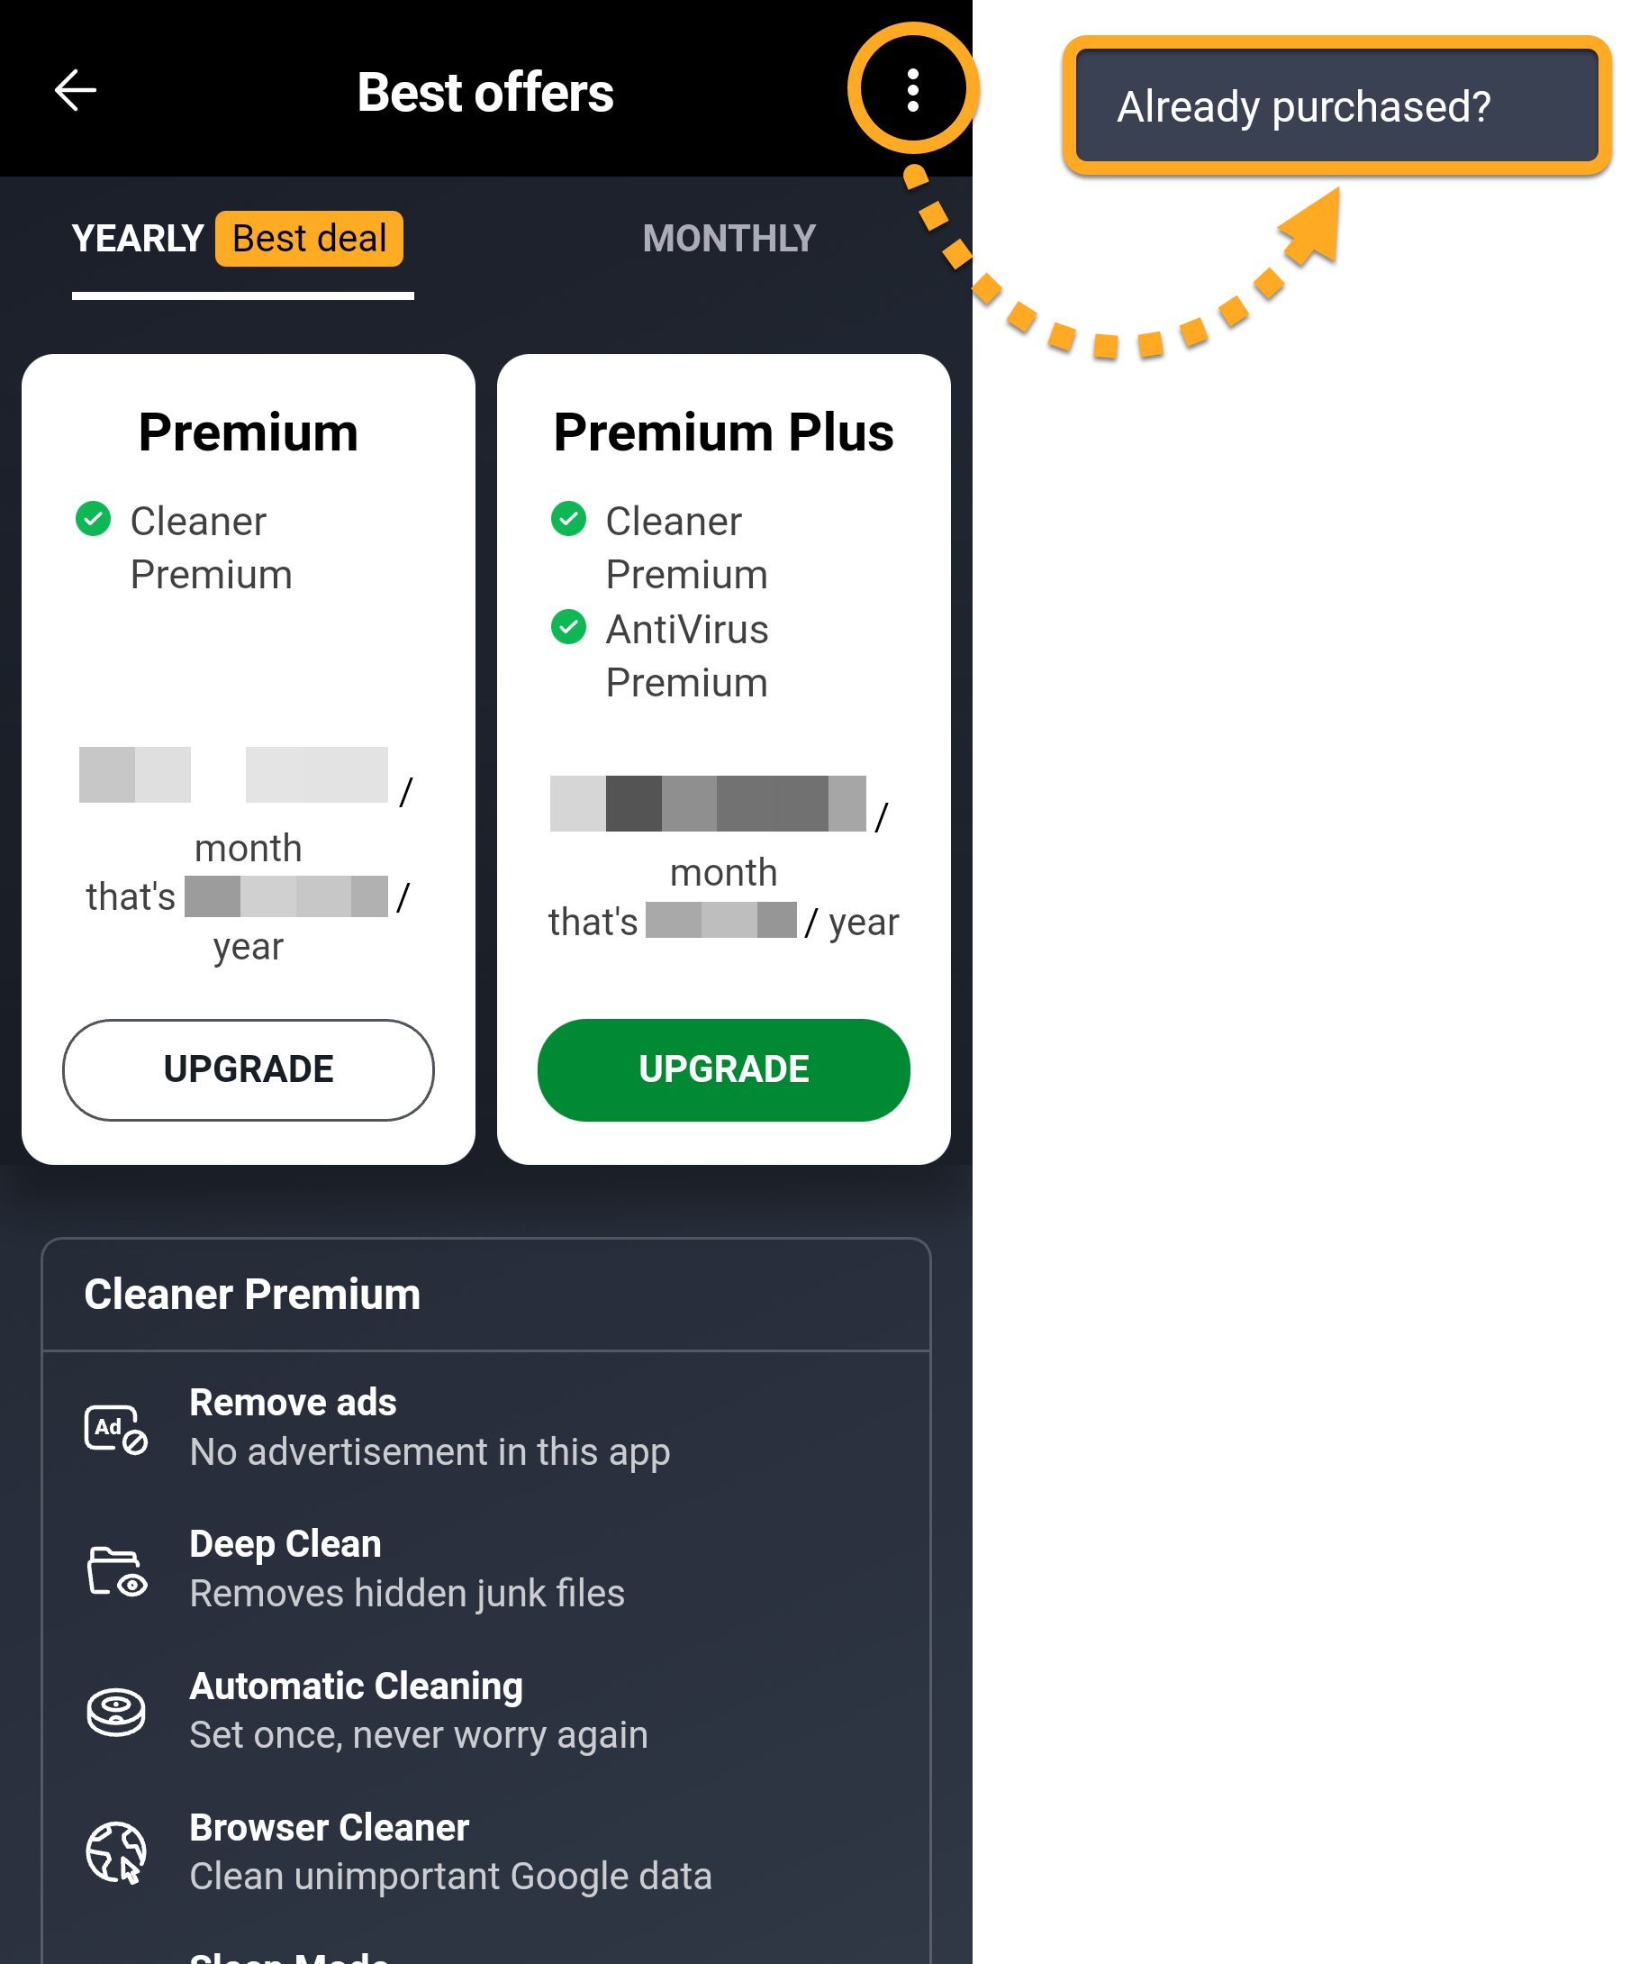Click the Best deal badge
The image size is (1648, 1964).
310,239
